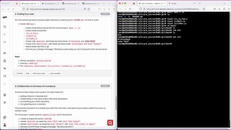Open the people group icon in sidebar
This screenshot has height=130, width=231.
(x=5, y=95)
